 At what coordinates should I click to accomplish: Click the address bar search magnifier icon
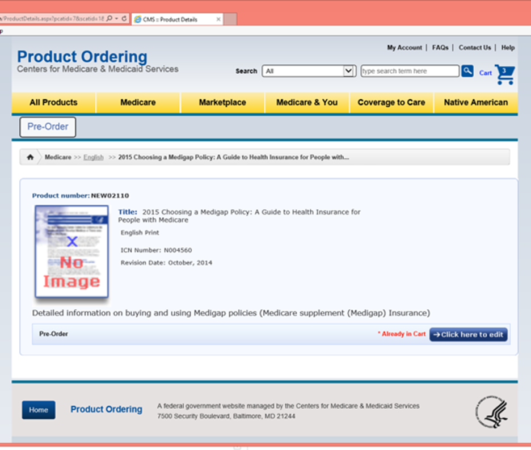click(109, 18)
